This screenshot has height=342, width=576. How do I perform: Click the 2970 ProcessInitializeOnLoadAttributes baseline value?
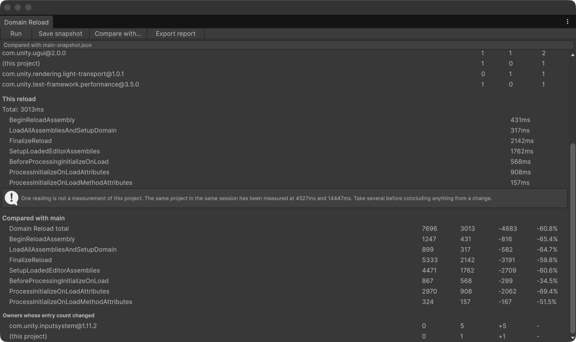pyautogui.click(x=429, y=291)
